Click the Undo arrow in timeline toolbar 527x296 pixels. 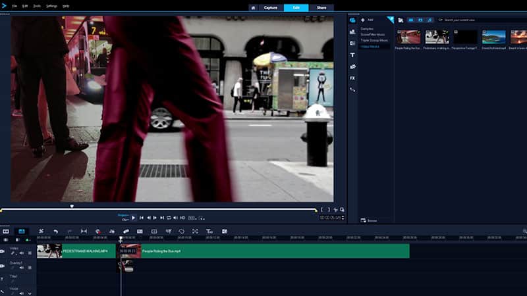point(55,232)
